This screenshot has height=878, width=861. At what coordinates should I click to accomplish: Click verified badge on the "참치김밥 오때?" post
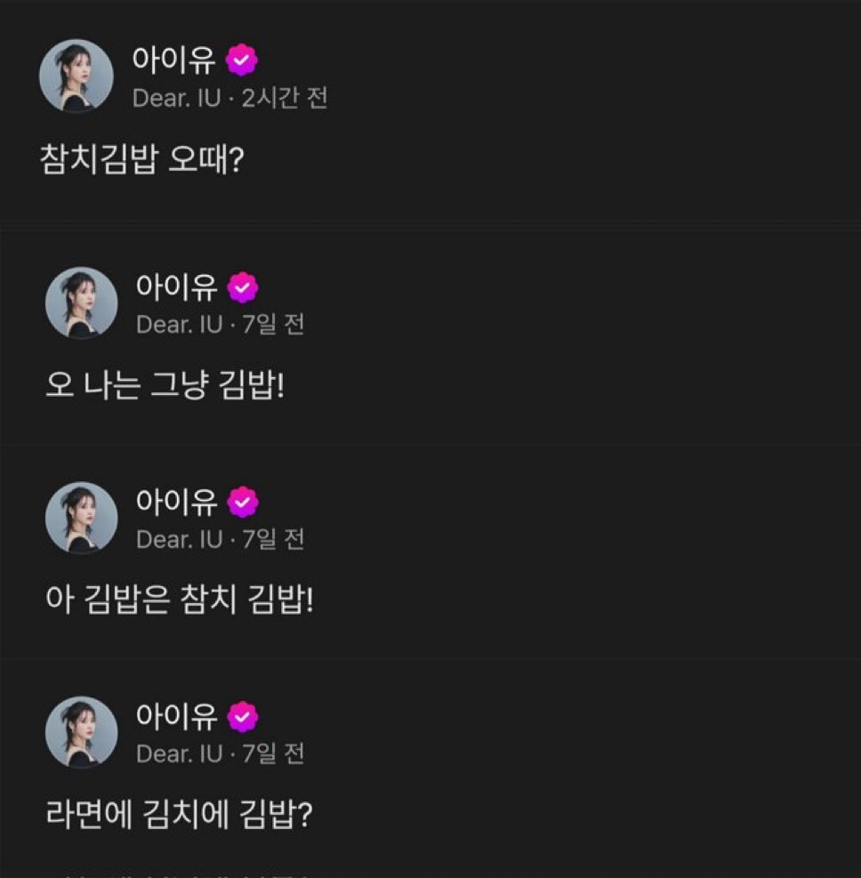pos(241,60)
